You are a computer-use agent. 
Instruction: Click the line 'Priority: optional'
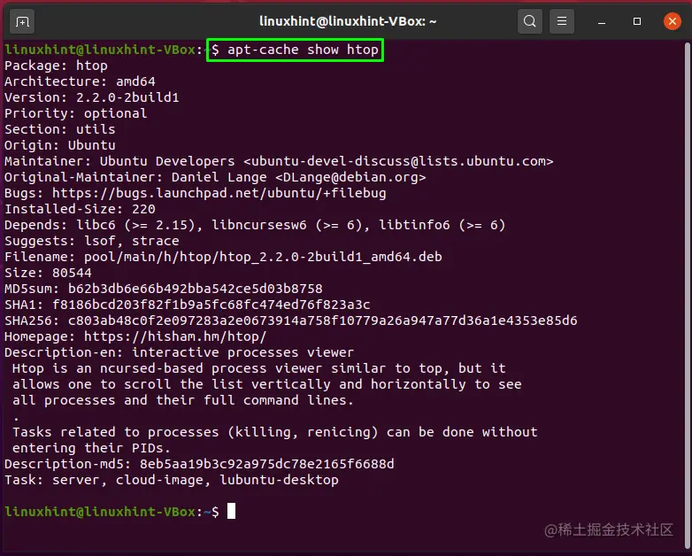(x=76, y=113)
